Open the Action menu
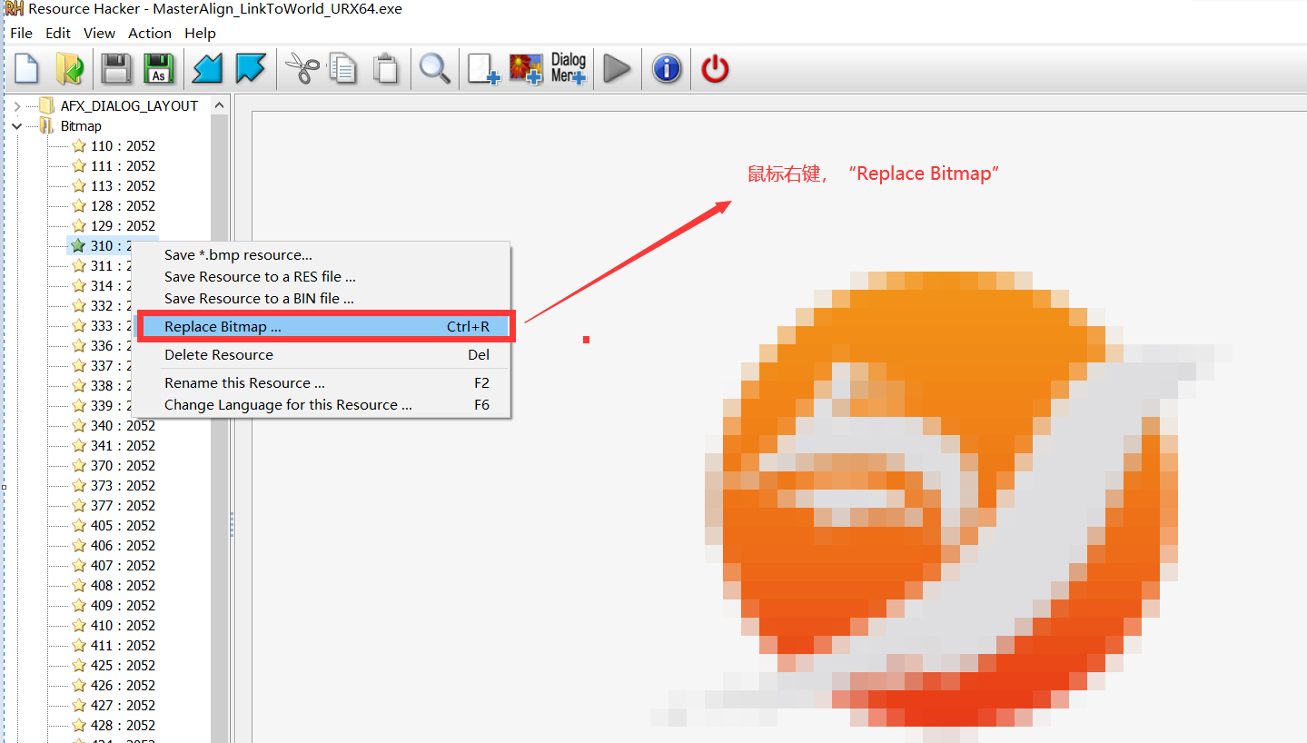 pyautogui.click(x=149, y=33)
